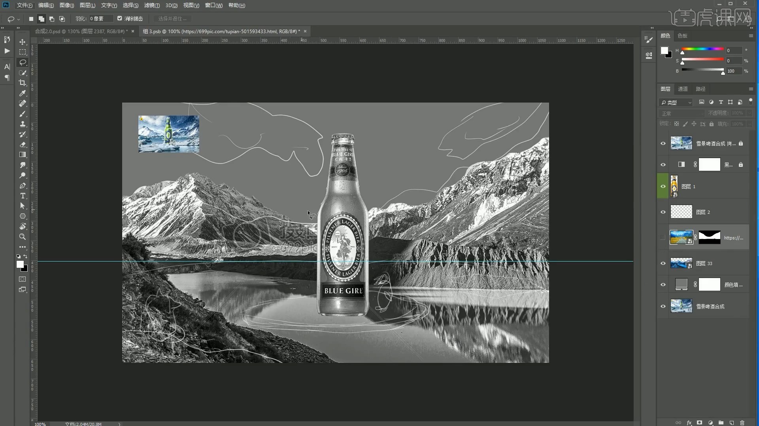Select the Path Selection tool

[x=23, y=206]
